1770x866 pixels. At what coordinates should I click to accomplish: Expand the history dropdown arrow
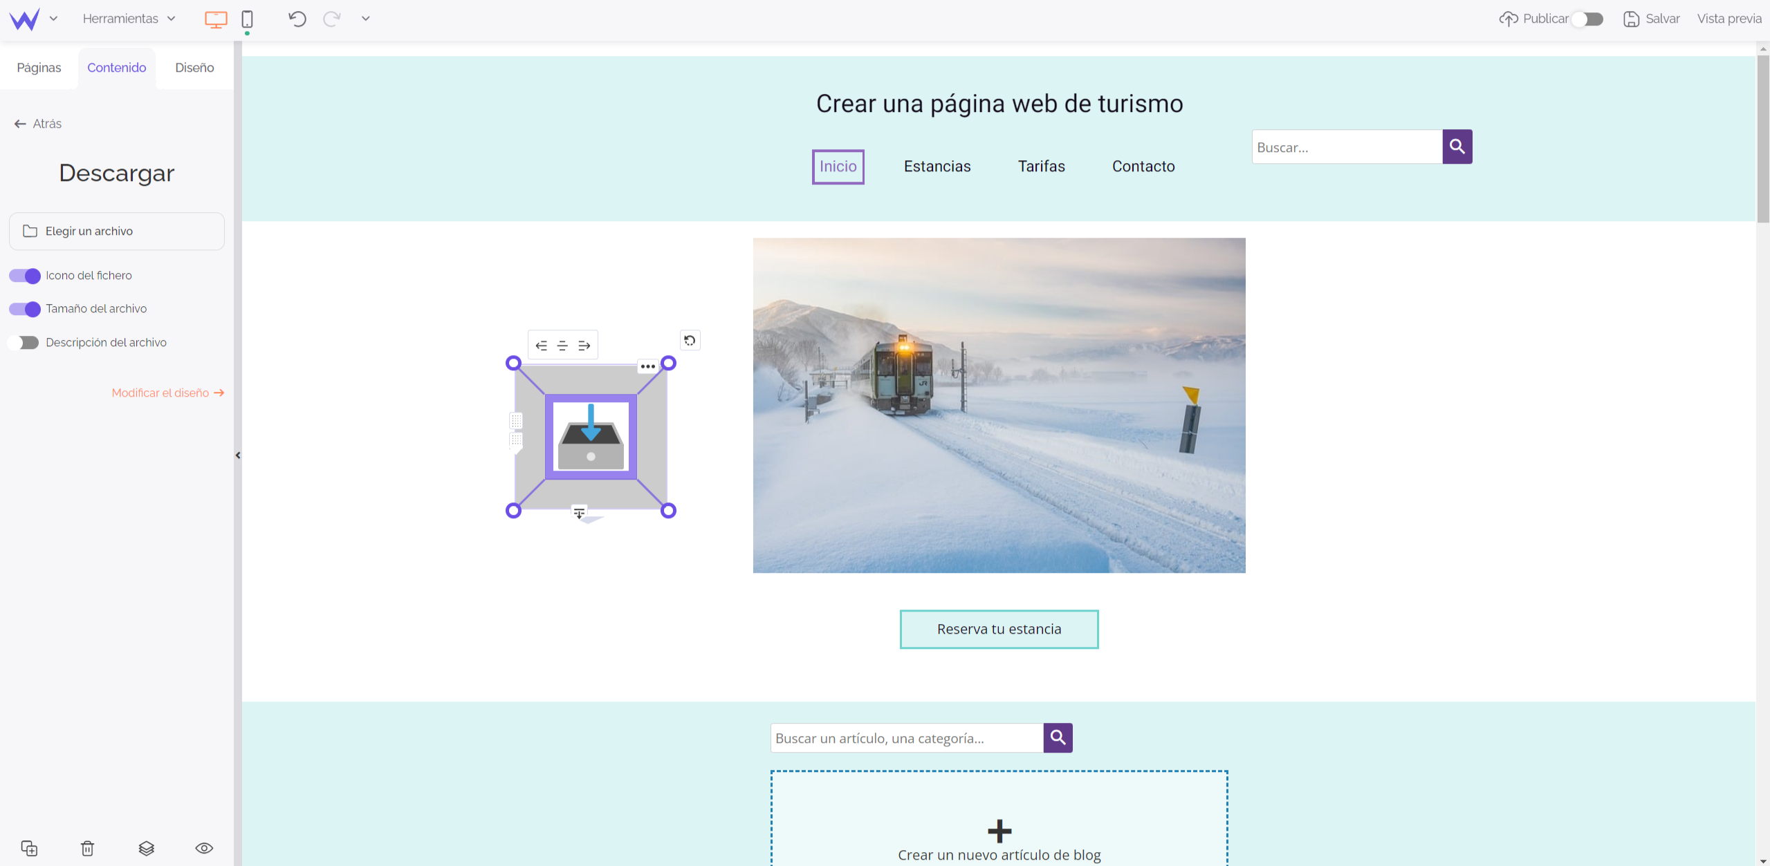point(366,19)
